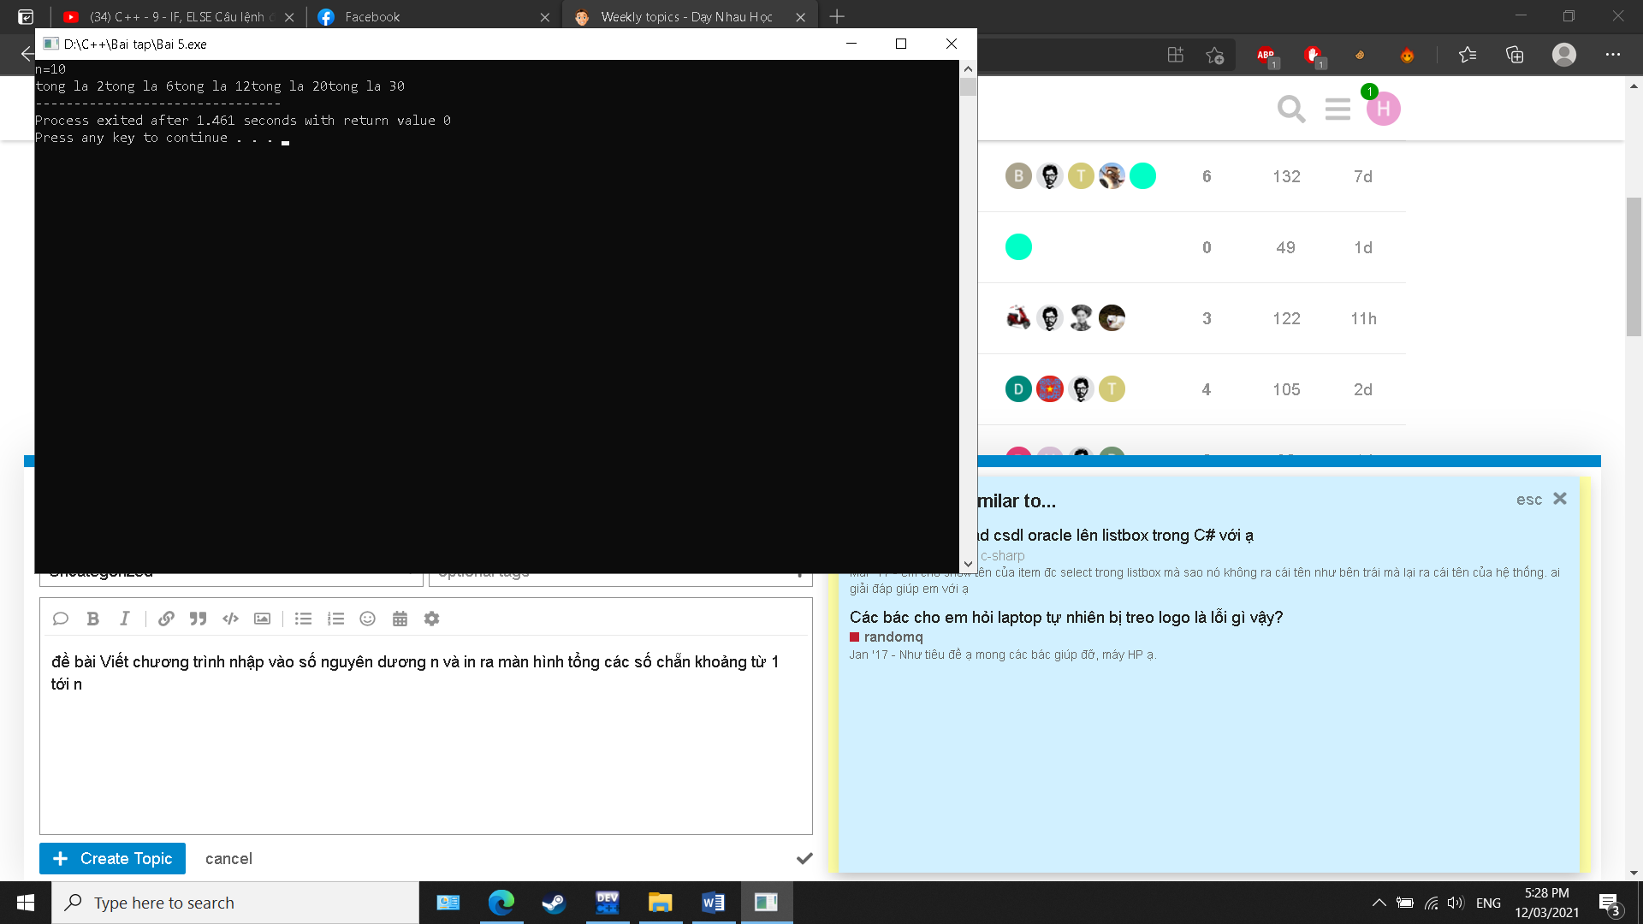Image resolution: width=1643 pixels, height=924 pixels.
Task: Click the topic row with 132 views
Action: click(1192, 176)
